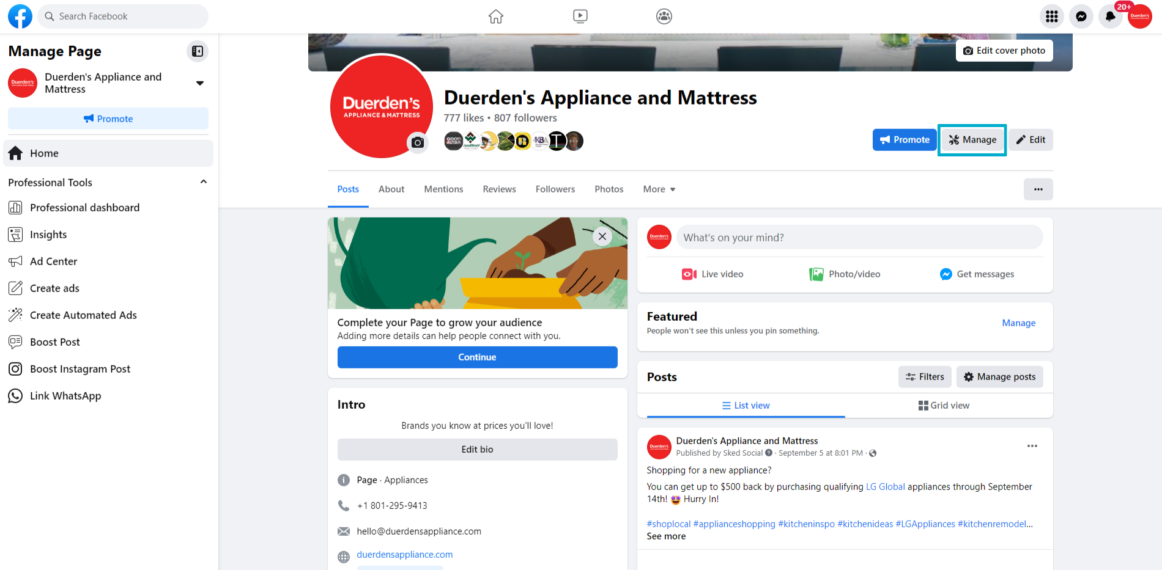Open account profile avatar in top right
This screenshot has width=1162, height=570.
tap(1140, 16)
